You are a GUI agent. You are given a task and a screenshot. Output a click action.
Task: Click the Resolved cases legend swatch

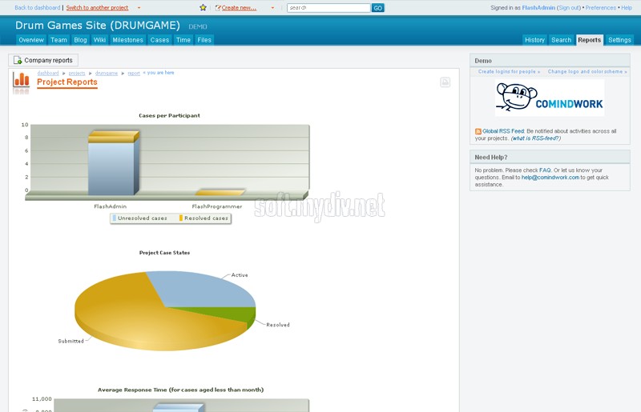pos(181,218)
